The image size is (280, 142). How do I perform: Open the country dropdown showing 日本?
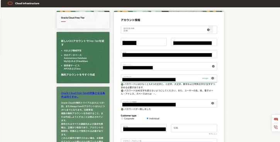pos(169,30)
